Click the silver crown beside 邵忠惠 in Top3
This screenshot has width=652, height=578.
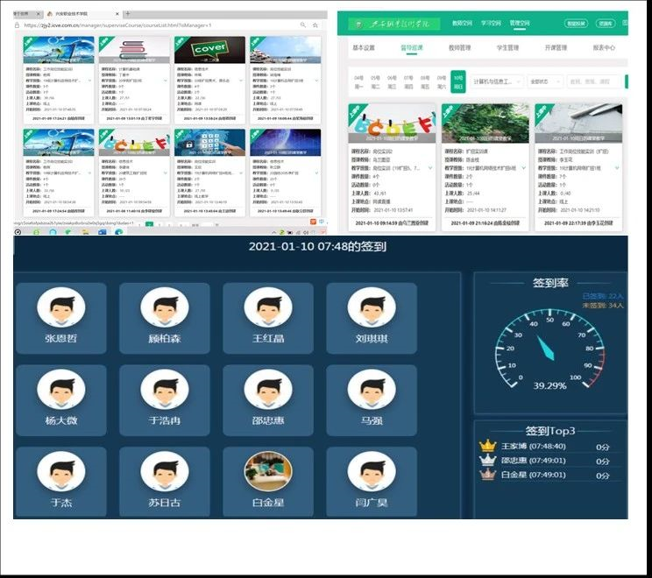coord(487,460)
